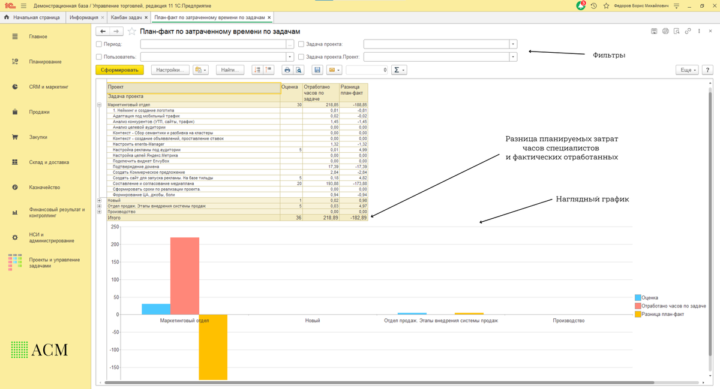Open the Период selection ellipsis button
Image resolution: width=720 pixels, height=389 pixels.
(x=290, y=44)
